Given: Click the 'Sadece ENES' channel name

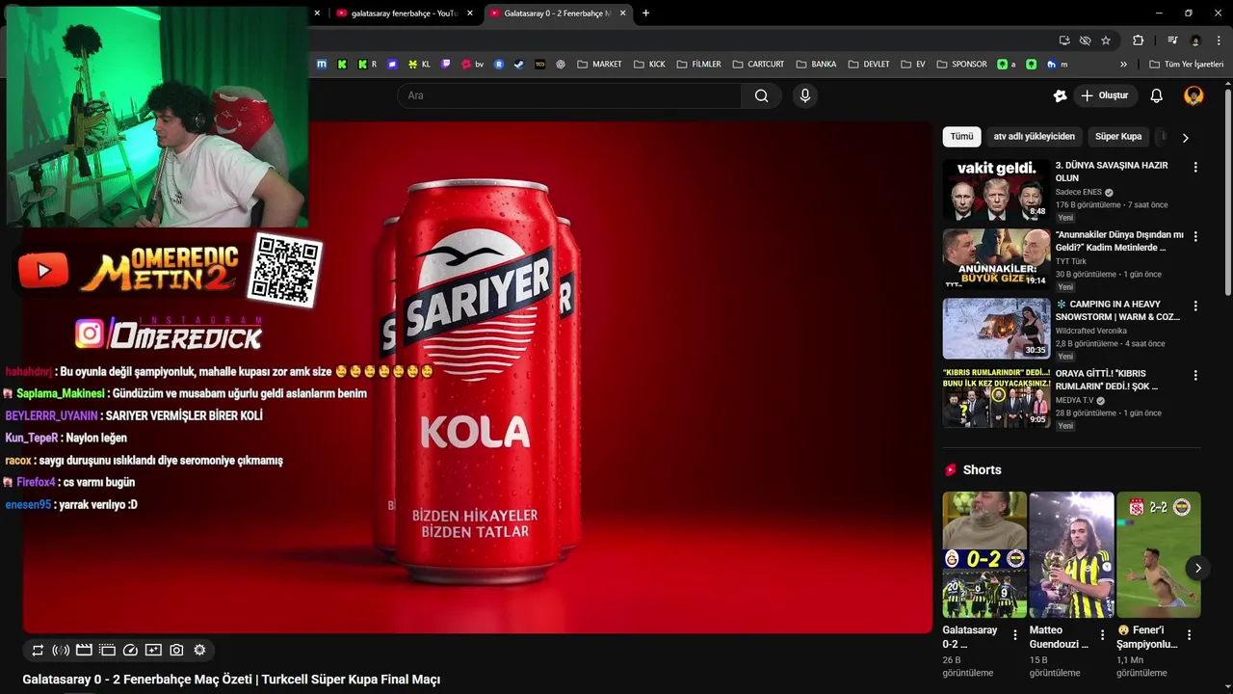Looking at the screenshot, I should click(1078, 192).
